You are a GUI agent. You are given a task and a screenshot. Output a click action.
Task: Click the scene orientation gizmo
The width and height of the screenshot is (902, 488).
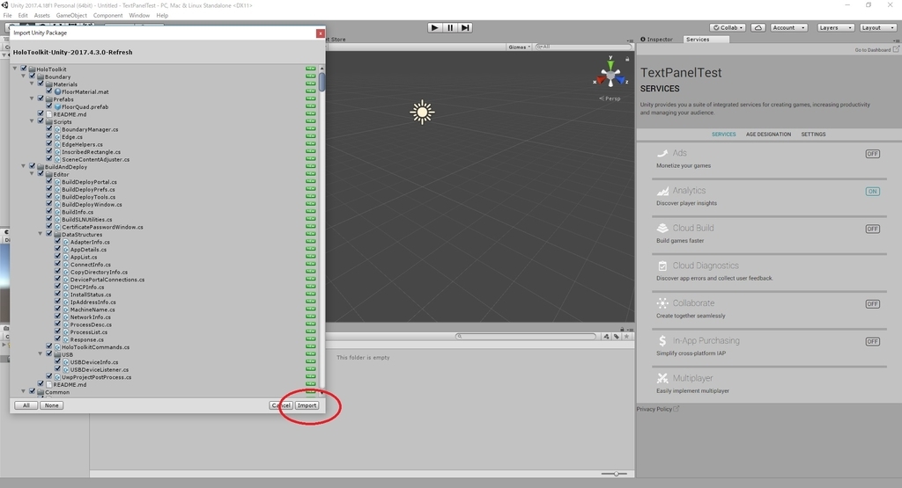tap(611, 74)
